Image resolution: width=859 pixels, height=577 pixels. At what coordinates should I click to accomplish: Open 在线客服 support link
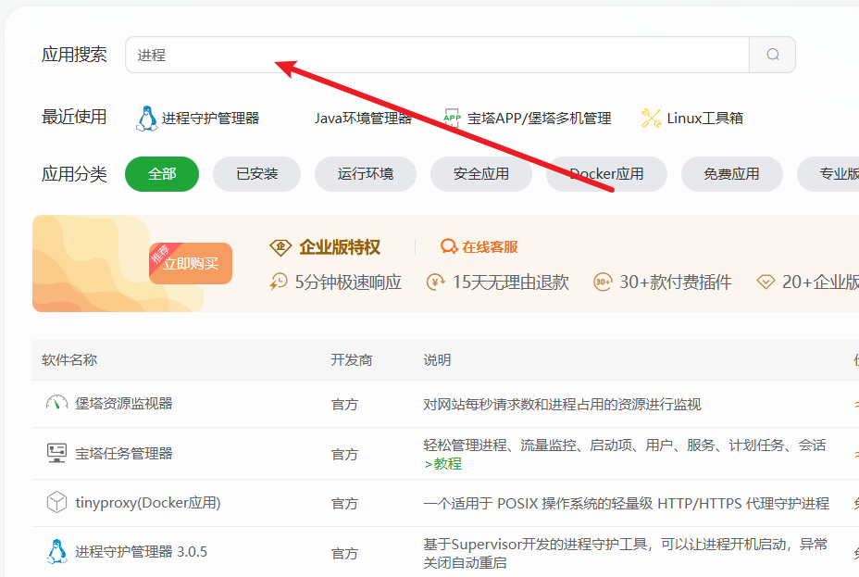490,247
